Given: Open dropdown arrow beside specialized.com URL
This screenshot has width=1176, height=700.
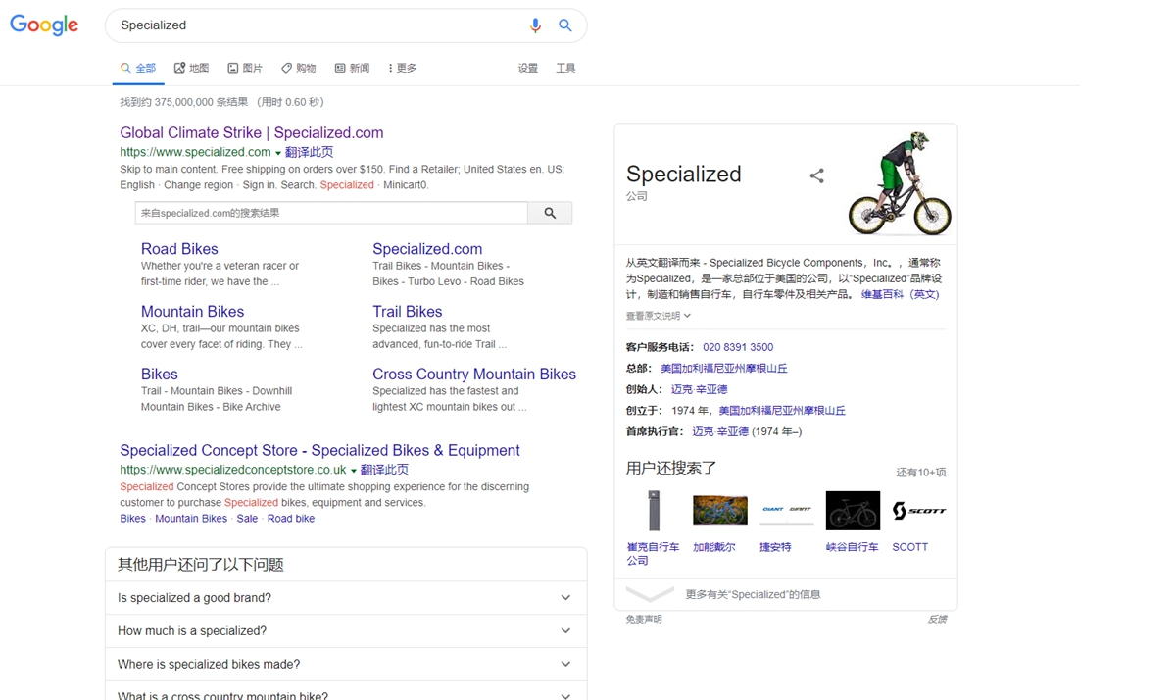Looking at the screenshot, I should [278, 154].
